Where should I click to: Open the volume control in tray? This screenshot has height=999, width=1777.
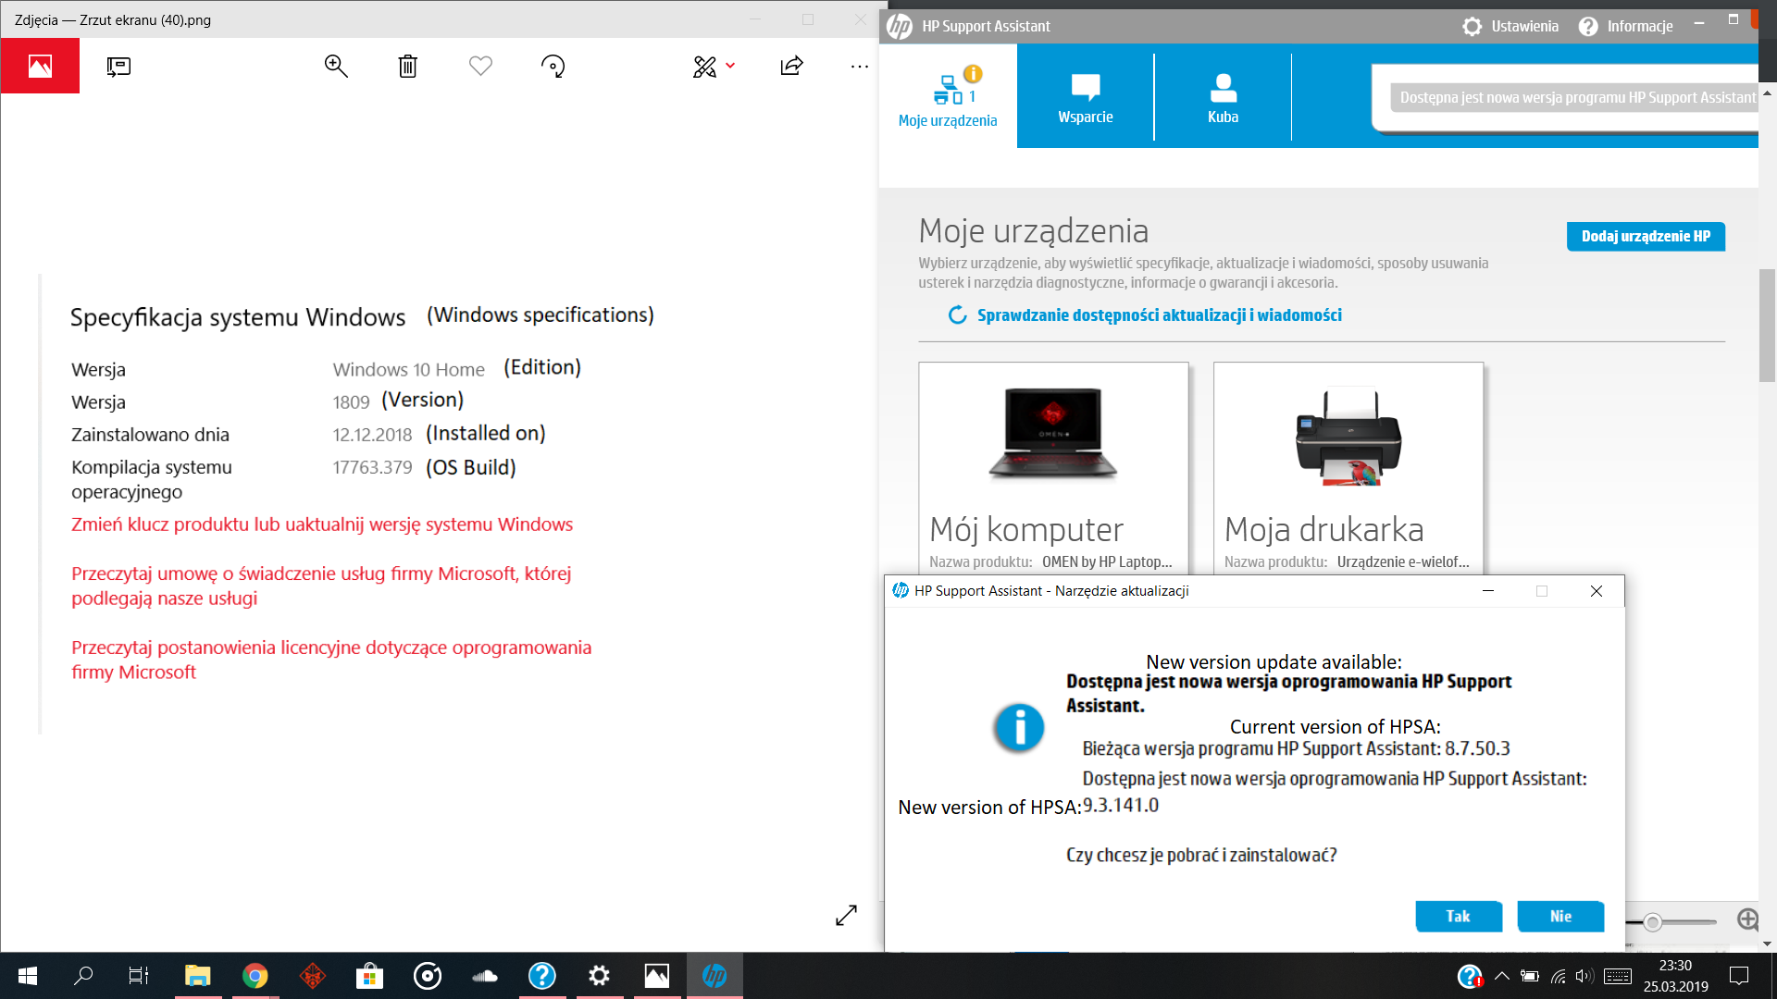pyautogui.click(x=1584, y=976)
